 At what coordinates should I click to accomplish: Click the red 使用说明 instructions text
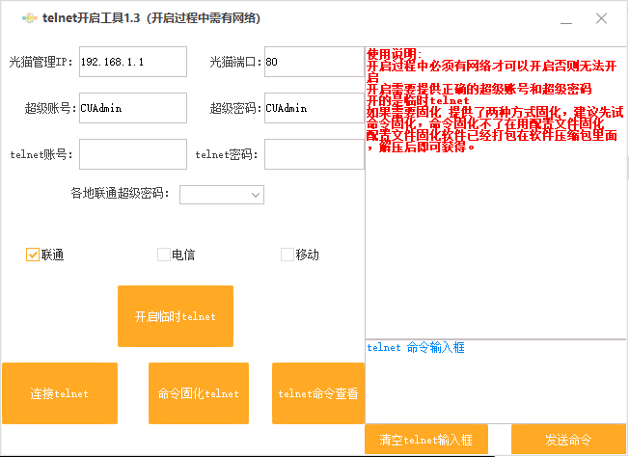pos(495,100)
